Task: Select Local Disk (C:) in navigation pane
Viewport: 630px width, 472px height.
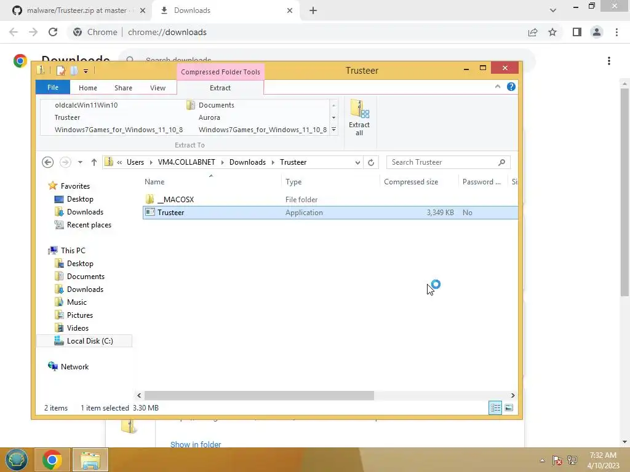Action: pos(84,340)
